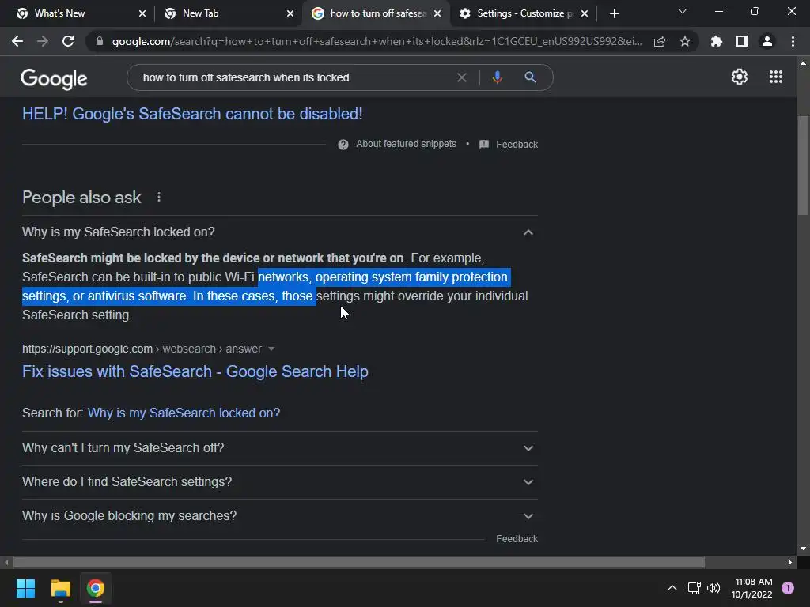Screen dimensions: 810x607
Task: Click the "People also ask" heading
Action: point(81,197)
